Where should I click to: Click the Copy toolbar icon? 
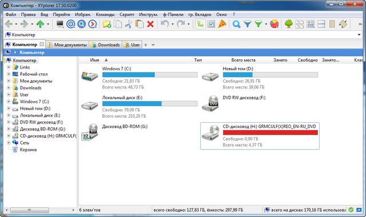118,24
